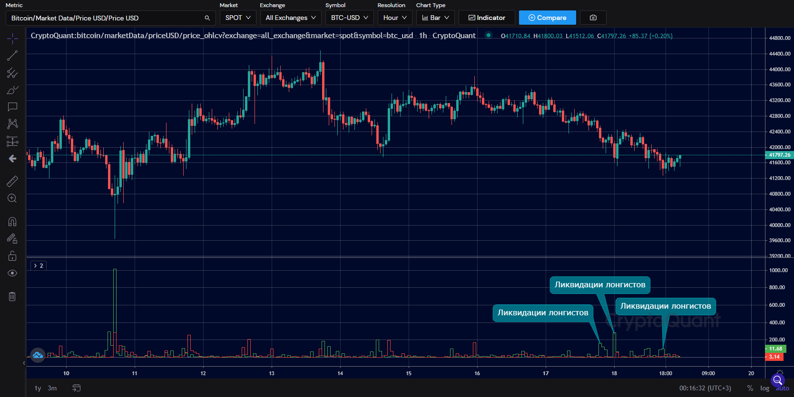This screenshot has width=794, height=397.
Task: Click the date 13 on time axis
Action: point(272,373)
